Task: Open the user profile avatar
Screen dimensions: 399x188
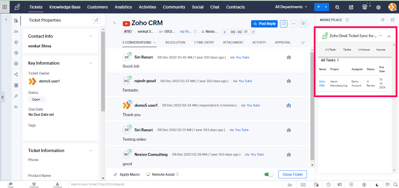Action: pos(392,7)
